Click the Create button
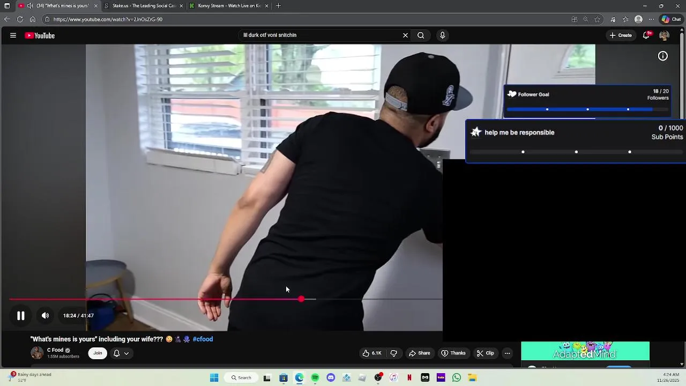 point(621,35)
